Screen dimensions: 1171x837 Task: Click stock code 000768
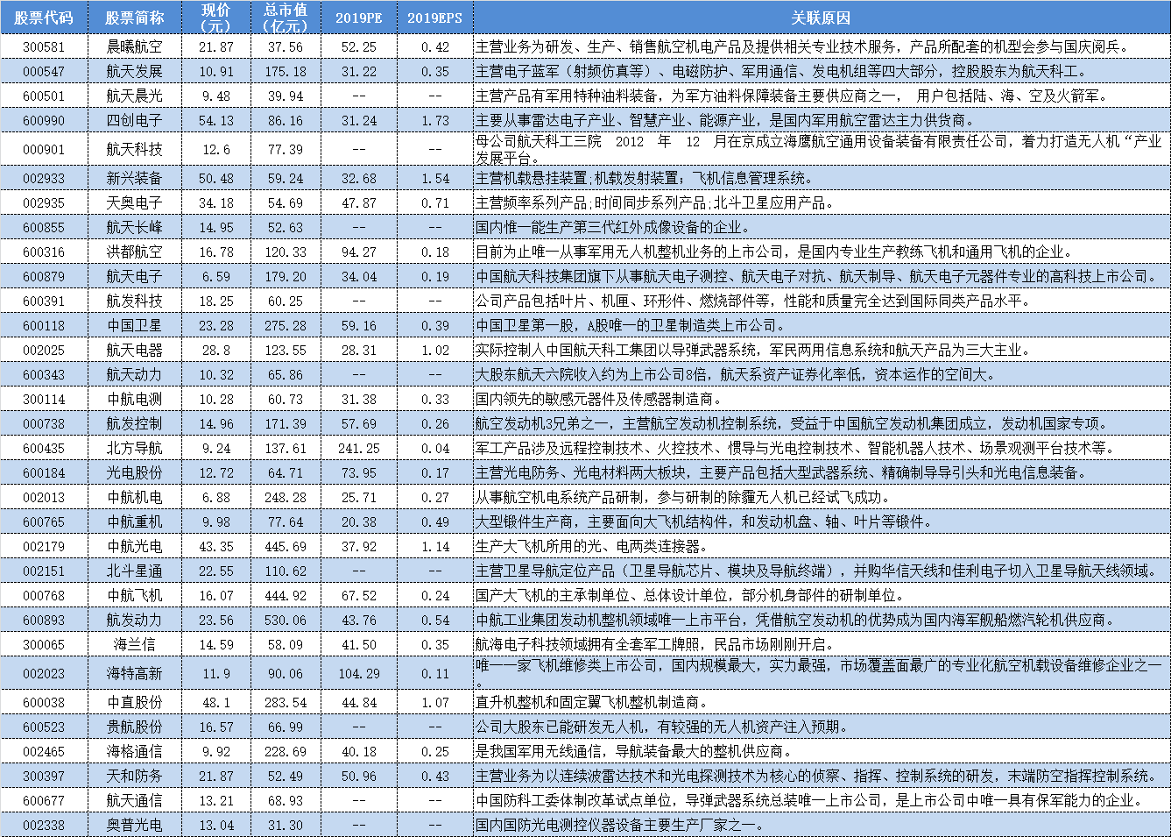pyautogui.click(x=44, y=595)
